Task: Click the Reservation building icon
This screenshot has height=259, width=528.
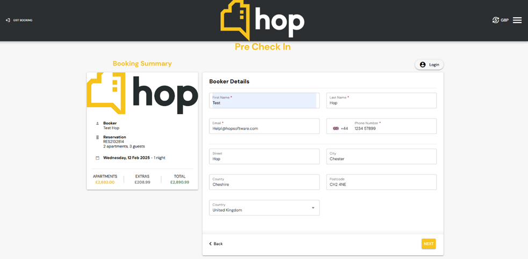Action: click(97, 137)
